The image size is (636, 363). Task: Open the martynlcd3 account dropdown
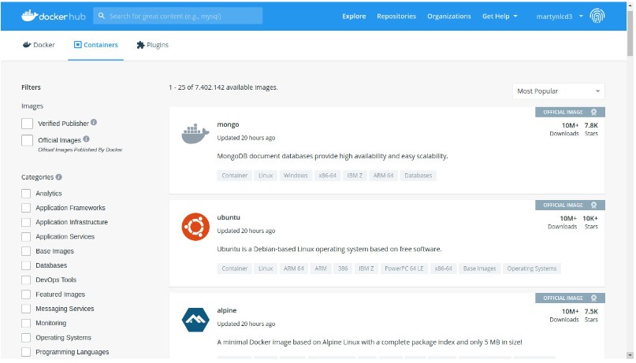tap(560, 17)
